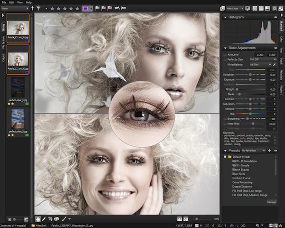Start slideshow with play monitor icon
Image resolution: width=285 pixels, height=228 pixels.
pyautogui.click(x=247, y=9)
